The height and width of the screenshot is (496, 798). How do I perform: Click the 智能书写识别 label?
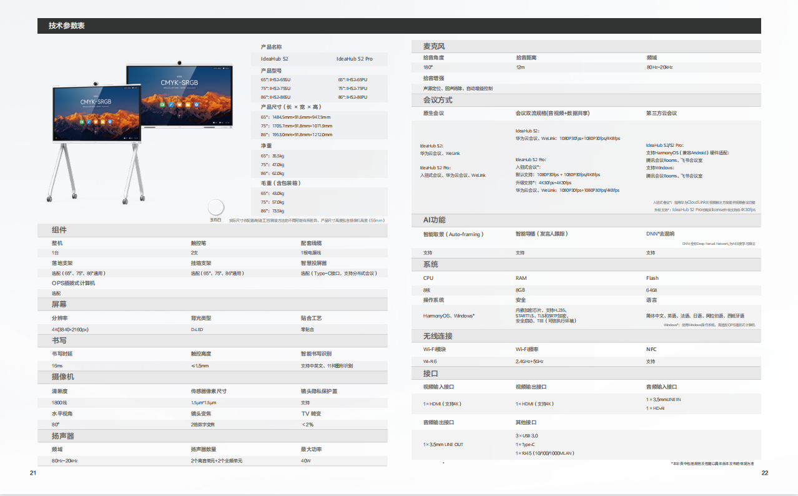[316, 354]
